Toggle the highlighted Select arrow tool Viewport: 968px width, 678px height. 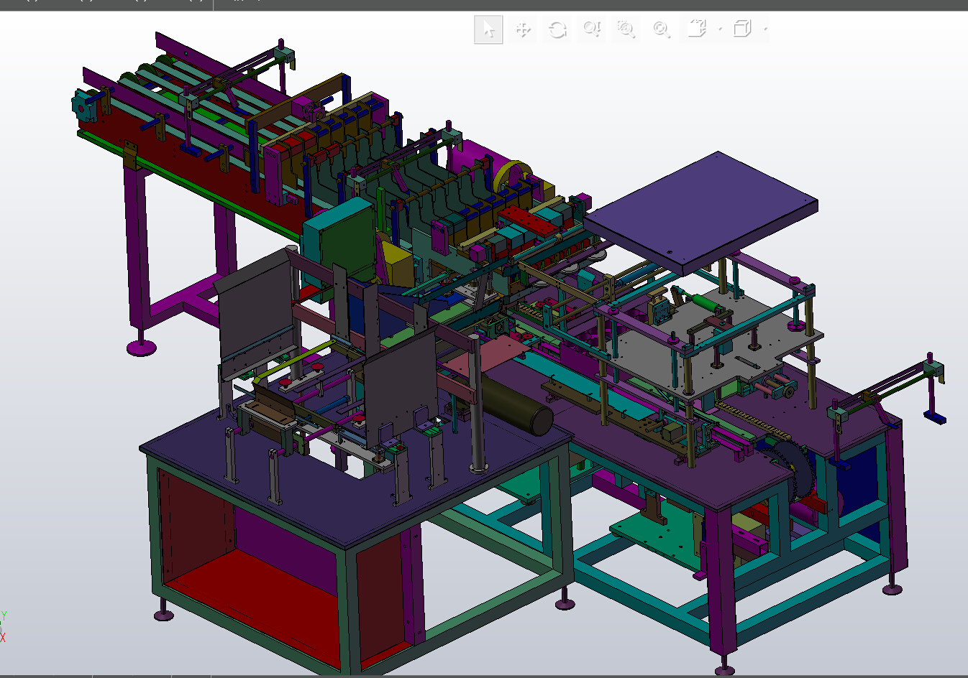[488, 29]
